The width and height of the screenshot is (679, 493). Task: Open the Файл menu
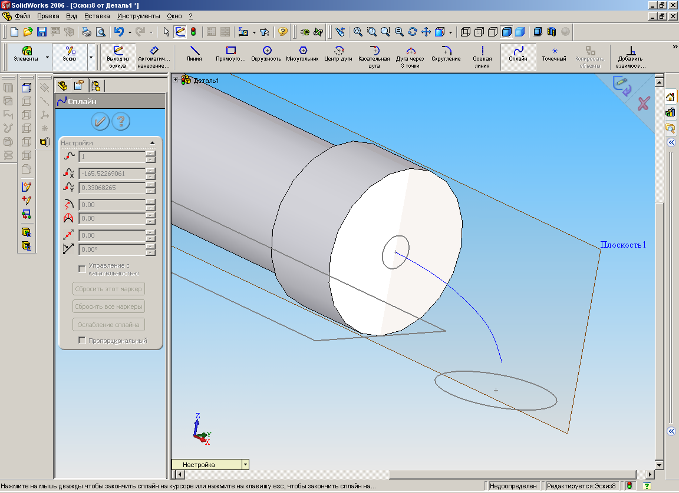22,16
